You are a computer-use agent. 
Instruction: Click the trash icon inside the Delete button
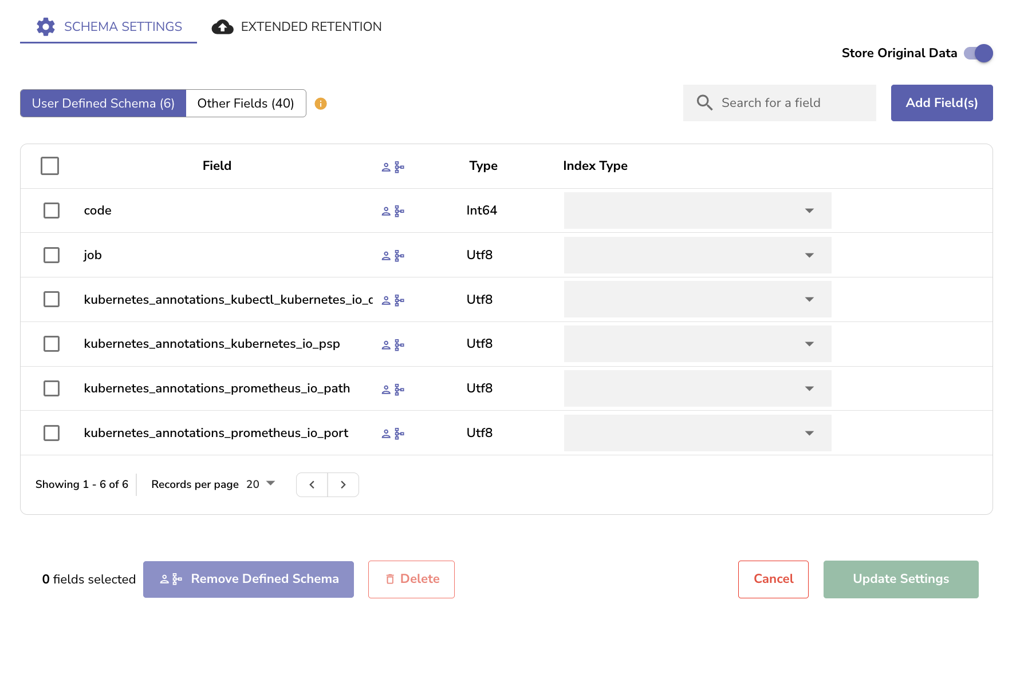click(x=391, y=579)
